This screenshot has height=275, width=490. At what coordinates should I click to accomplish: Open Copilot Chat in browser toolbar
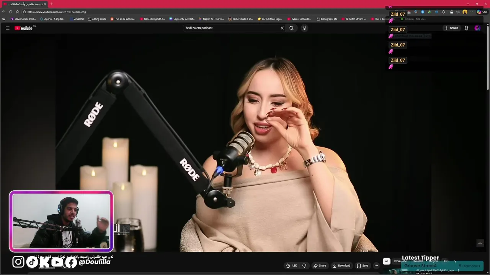482,12
